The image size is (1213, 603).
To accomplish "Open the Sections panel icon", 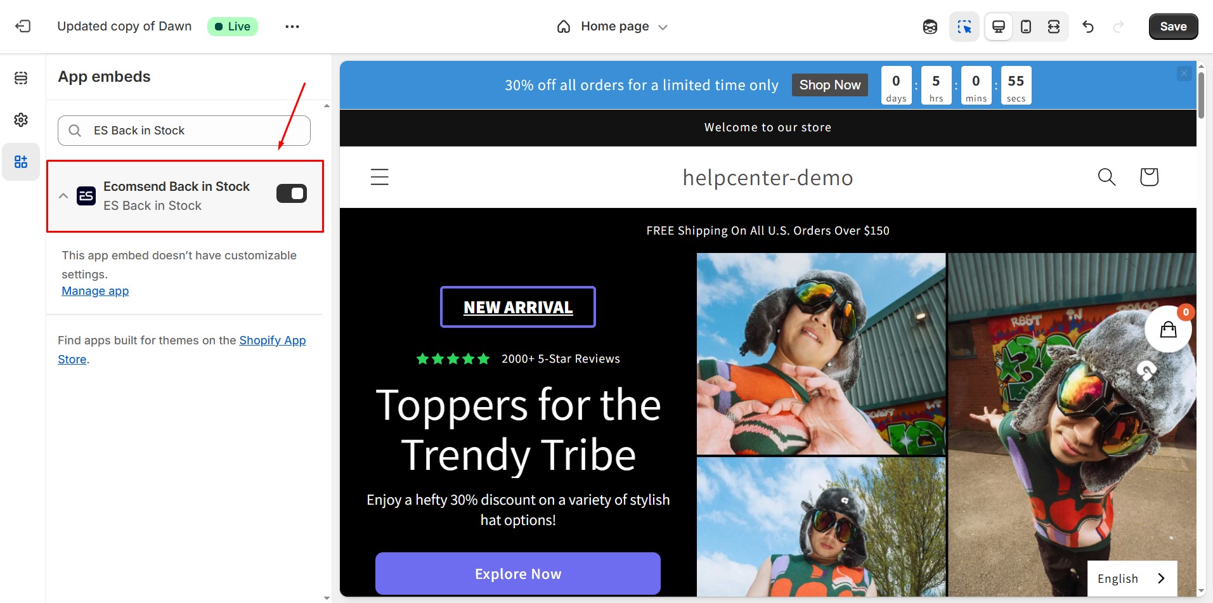I will (21, 78).
